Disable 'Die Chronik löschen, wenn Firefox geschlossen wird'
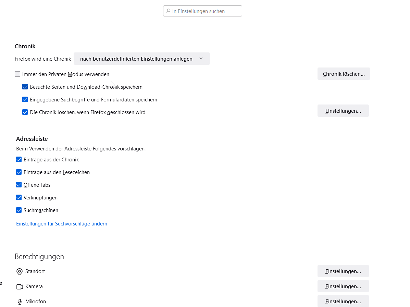Viewport: 410px width, 307px height. tap(25, 112)
